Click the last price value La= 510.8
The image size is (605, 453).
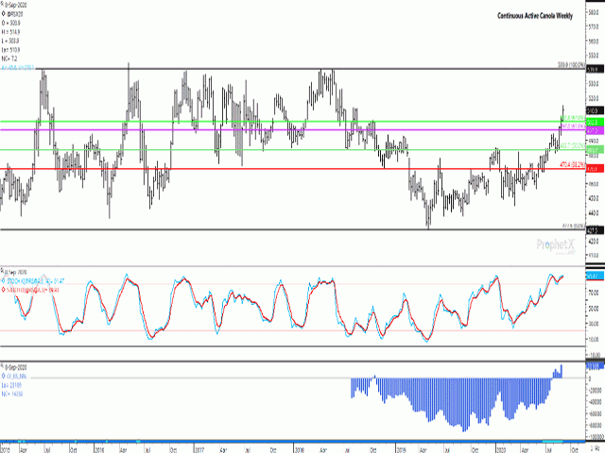click(x=10, y=50)
